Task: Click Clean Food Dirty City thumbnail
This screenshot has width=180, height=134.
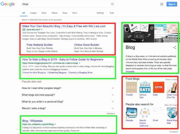Action: 172,87
